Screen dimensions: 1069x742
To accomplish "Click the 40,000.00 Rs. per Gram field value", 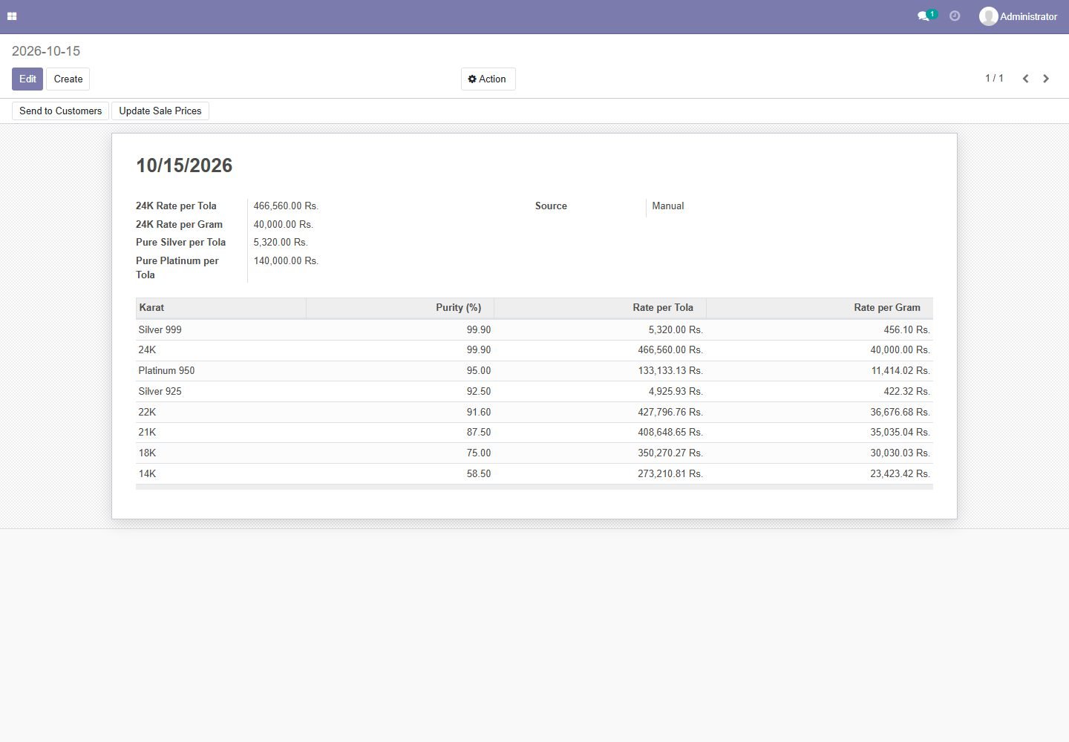I will click(x=284, y=225).
